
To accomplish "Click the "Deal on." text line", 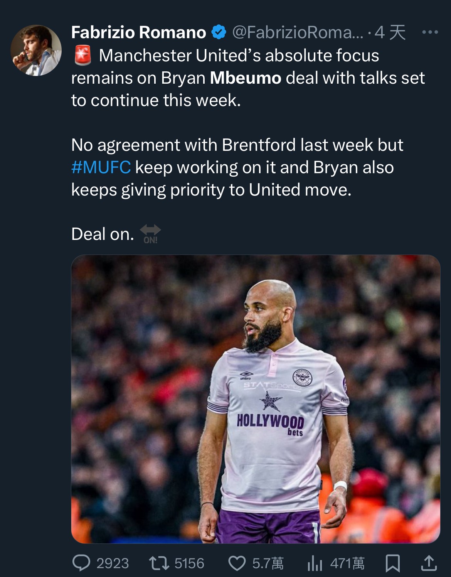I will coord(103,234).
